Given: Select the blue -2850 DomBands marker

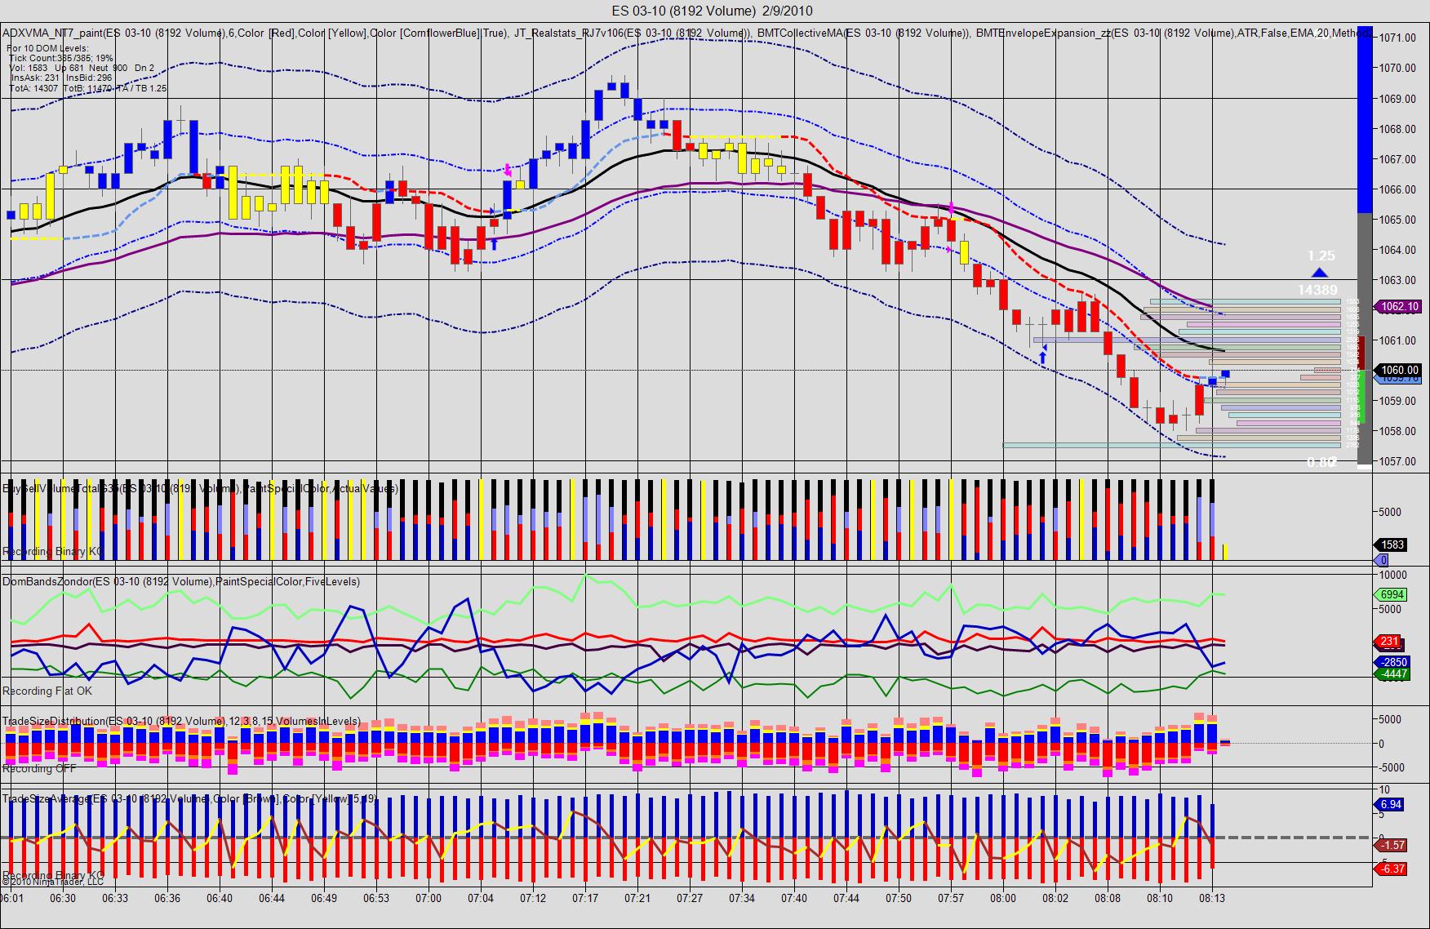Looking at the screenshot, I should tap(1392, 662).
